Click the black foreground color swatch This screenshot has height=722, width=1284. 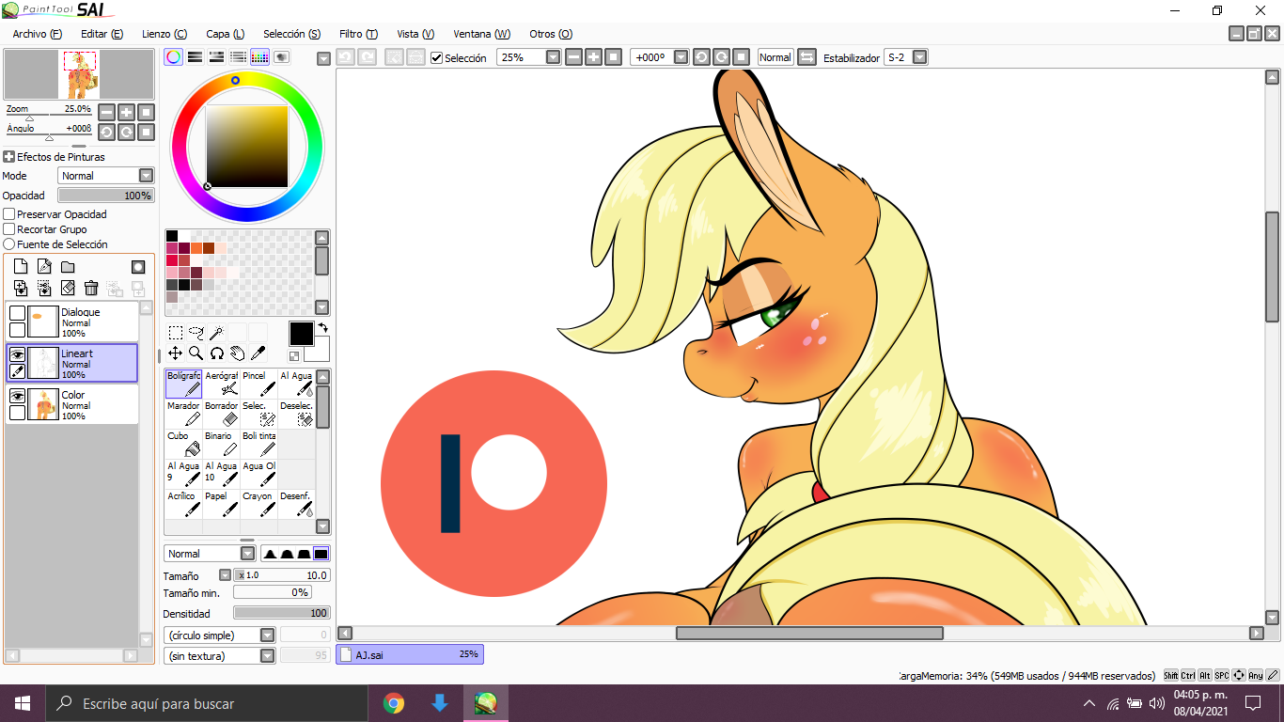(301, 333)
